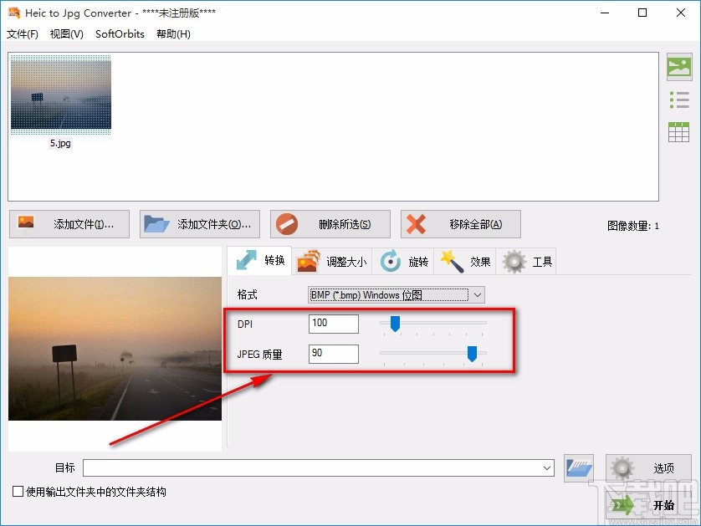
Task: Click the gear icon on the 选项 button
Action: tap(620, 468)
